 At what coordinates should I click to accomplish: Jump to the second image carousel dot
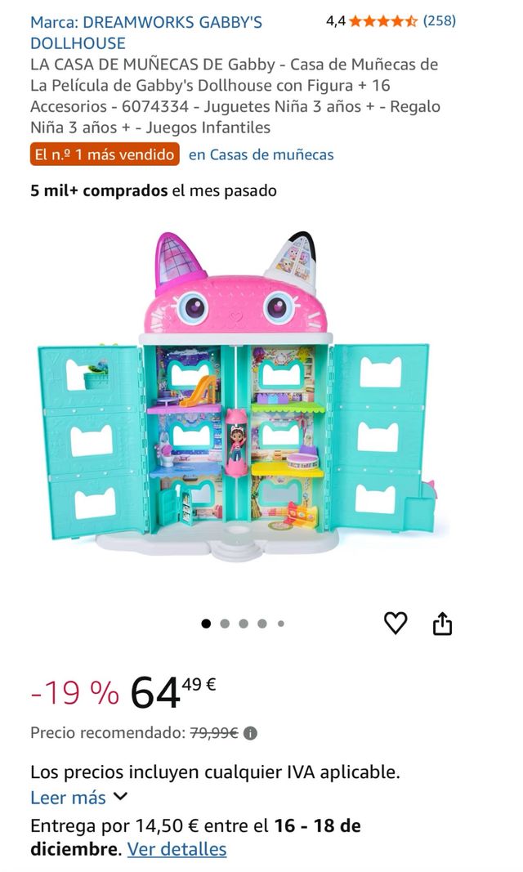[225, 624]
